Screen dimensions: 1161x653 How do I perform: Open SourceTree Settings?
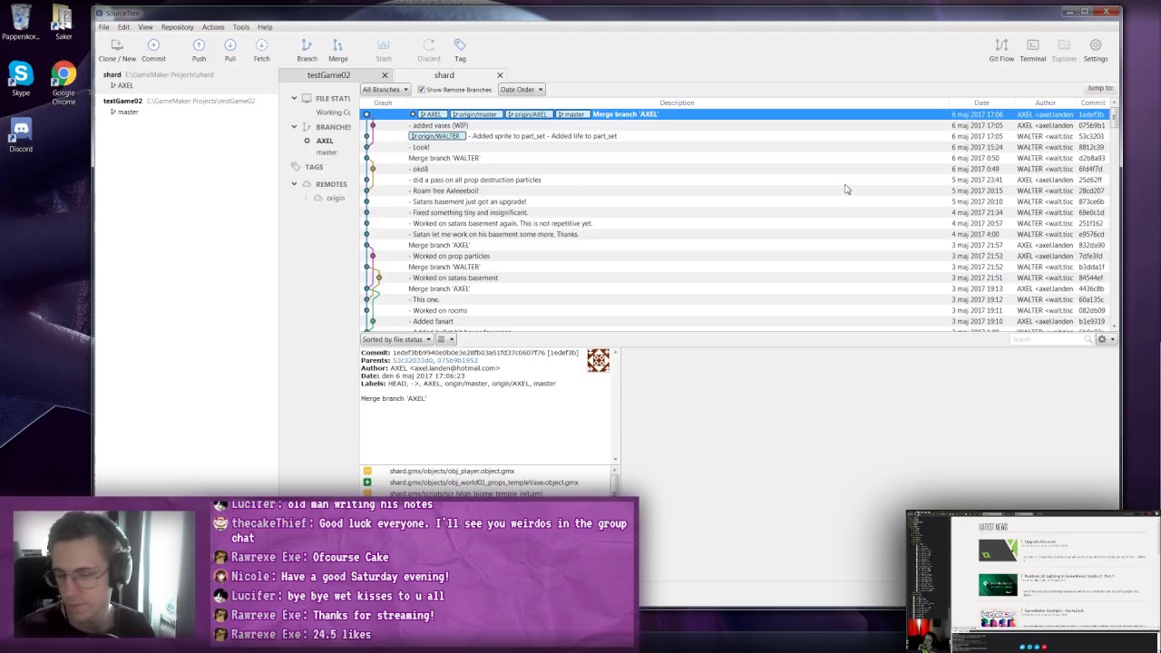[x=1095, y=50]
